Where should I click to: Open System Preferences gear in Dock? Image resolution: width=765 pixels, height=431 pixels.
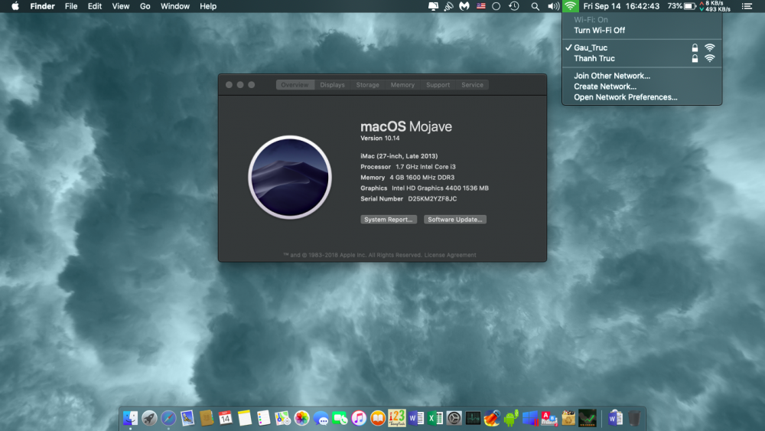pos(454,418)
